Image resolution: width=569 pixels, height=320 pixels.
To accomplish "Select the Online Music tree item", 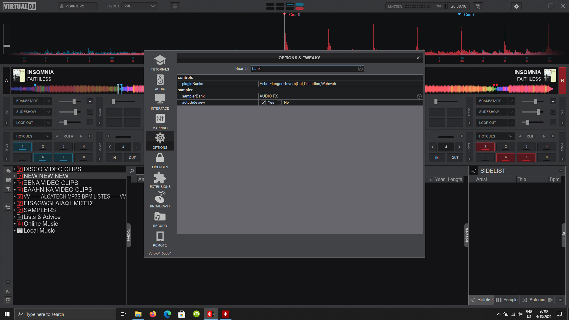I will 41,224.
